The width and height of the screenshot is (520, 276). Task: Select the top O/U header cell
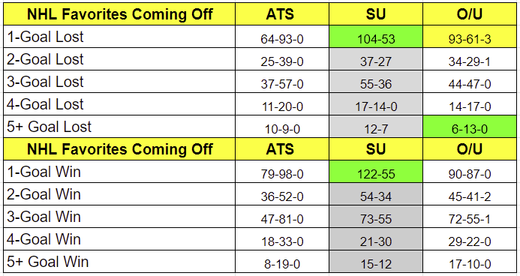[470, 14]
